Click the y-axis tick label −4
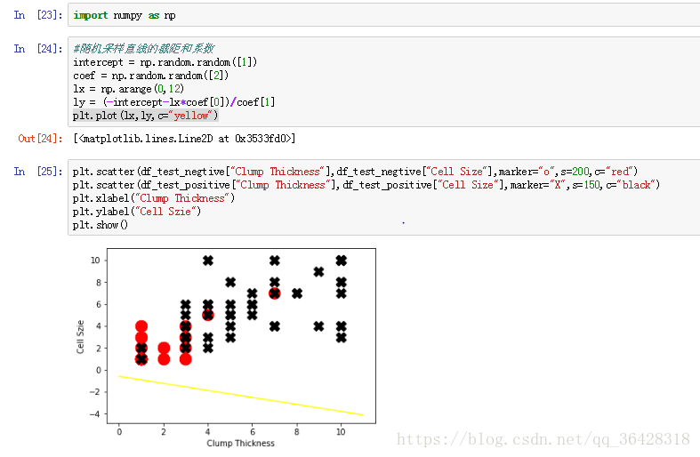Screen dimensions: 700x457 94,413
